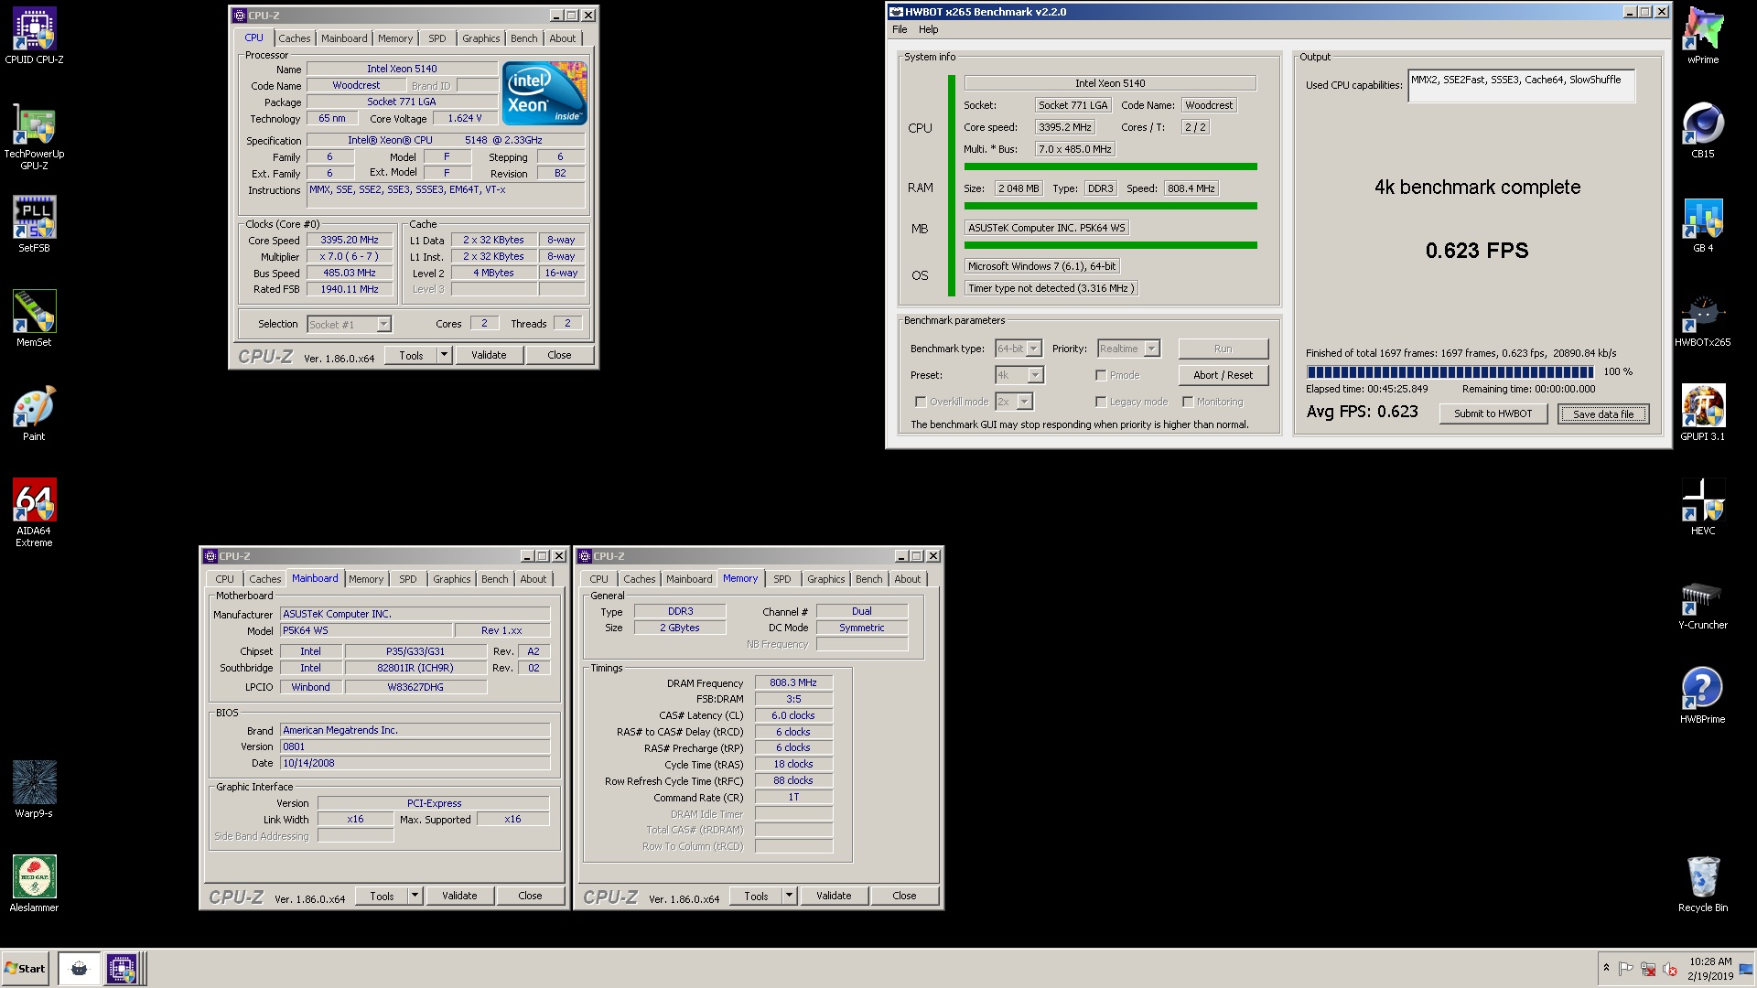The image size is (1757, 988).
Task: Launch MemSet desktop shortcut
Action: tap(34, 318)
